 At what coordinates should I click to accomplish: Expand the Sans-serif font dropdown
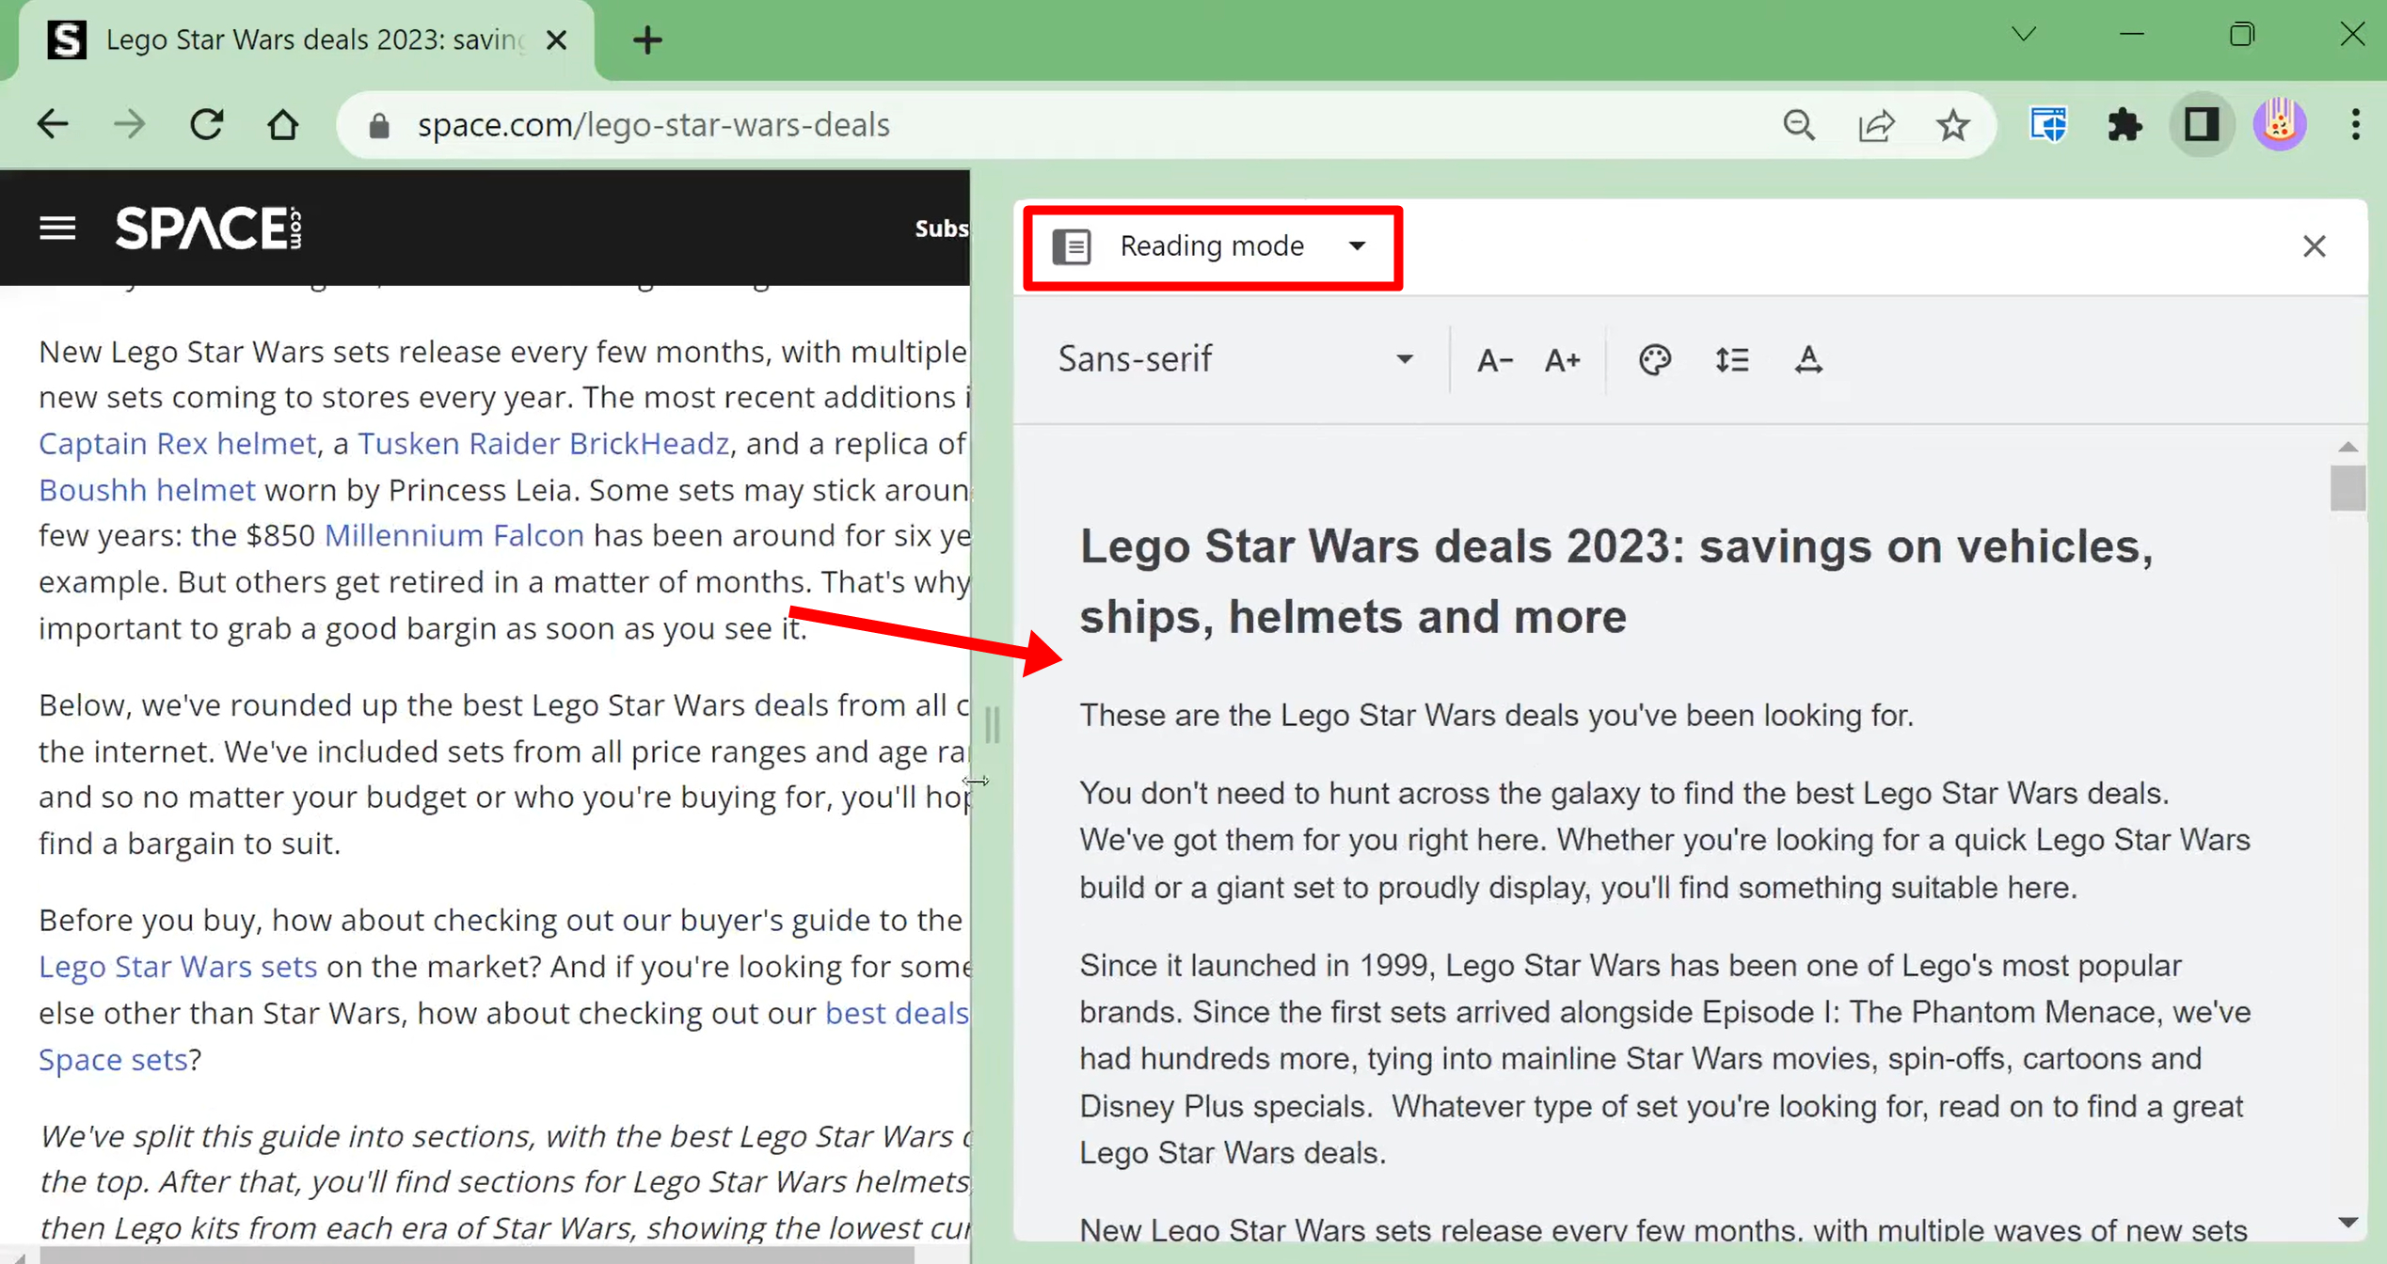tap(1235, 359)
